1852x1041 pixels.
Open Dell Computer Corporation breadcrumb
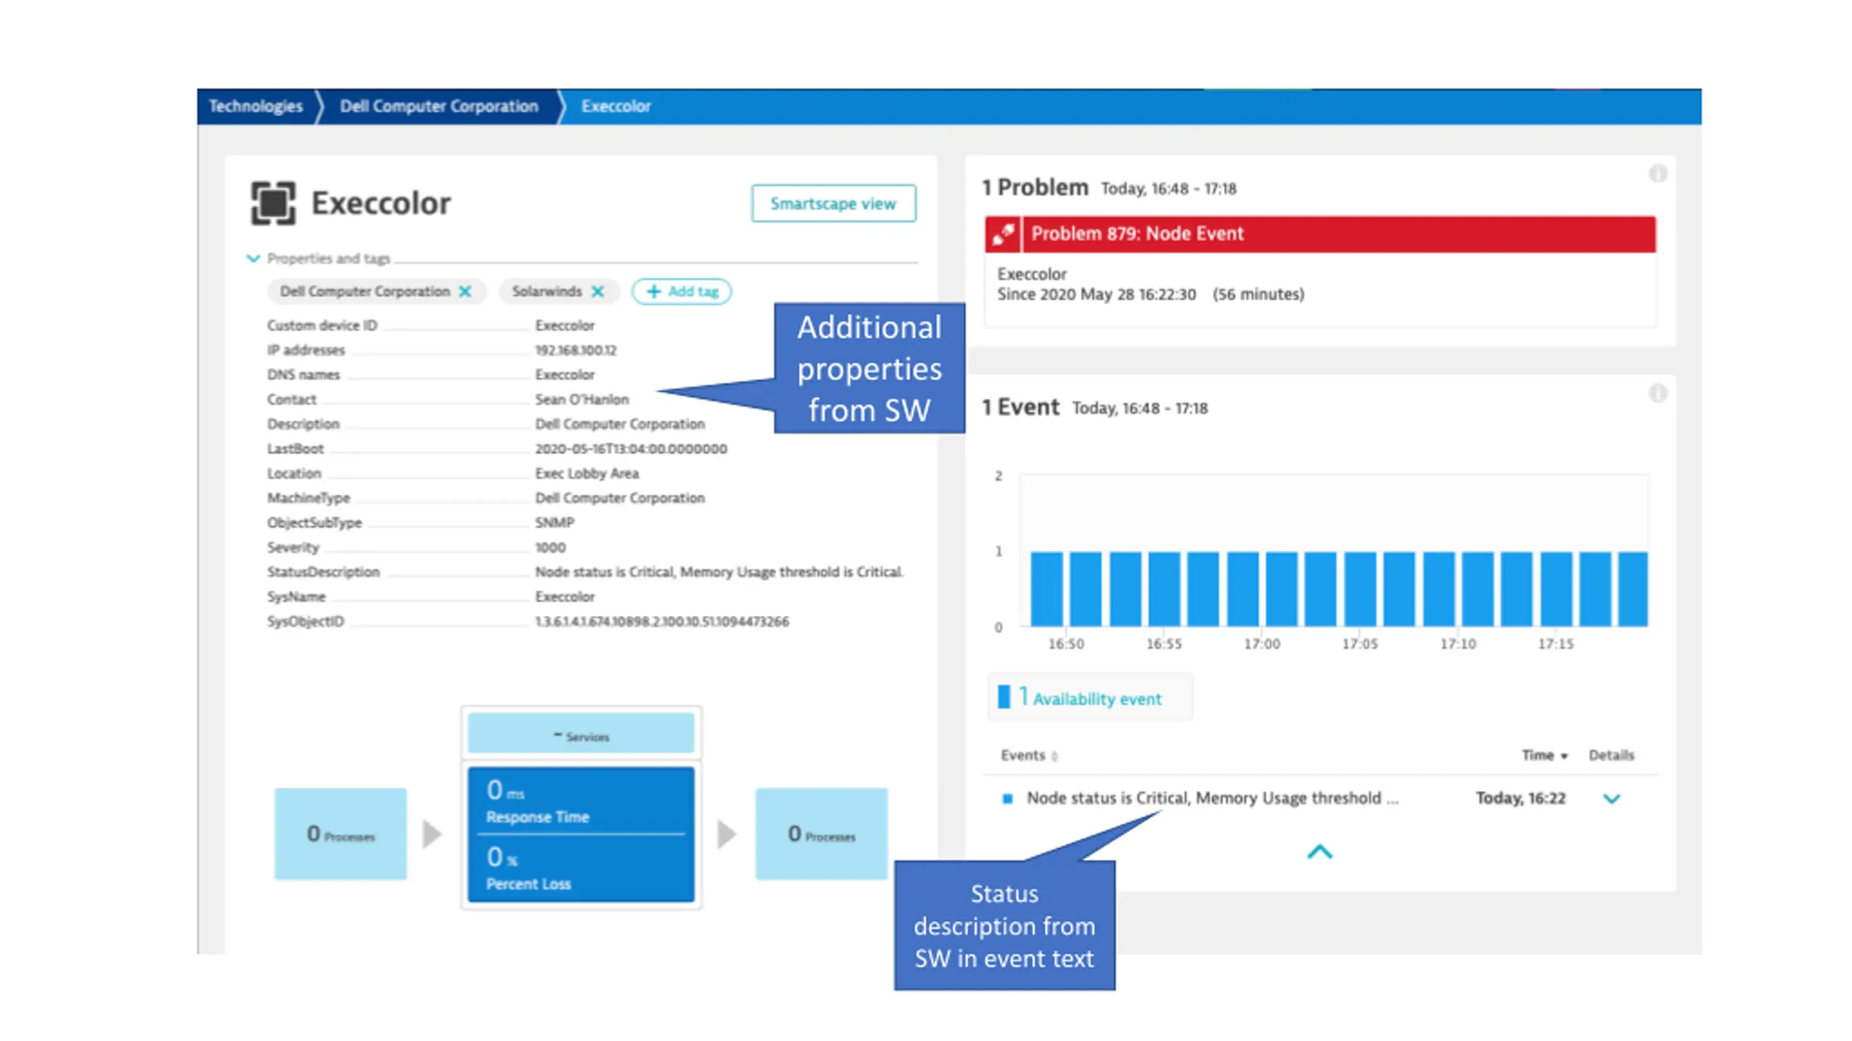[x=438, y=106]
